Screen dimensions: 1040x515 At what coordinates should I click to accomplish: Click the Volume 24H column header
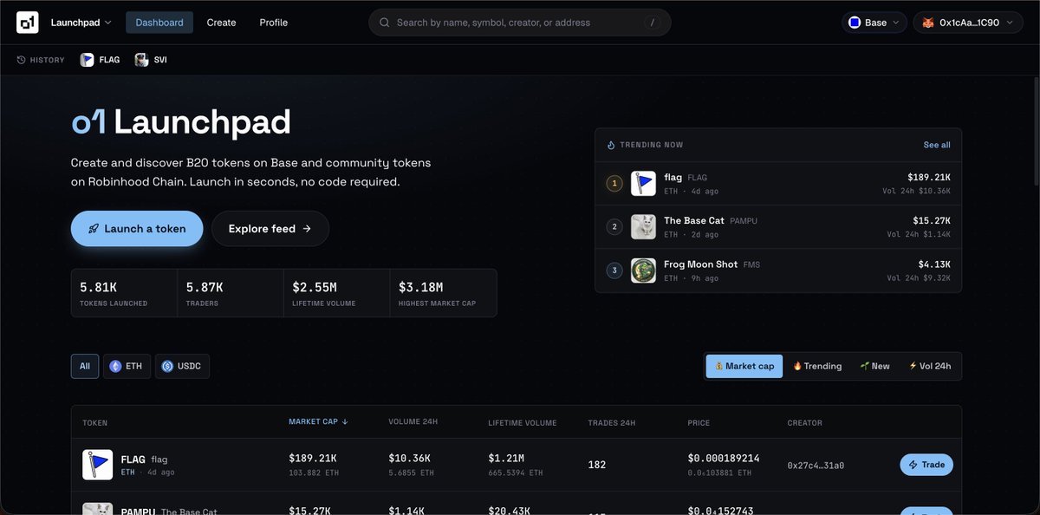coord(413,422)
